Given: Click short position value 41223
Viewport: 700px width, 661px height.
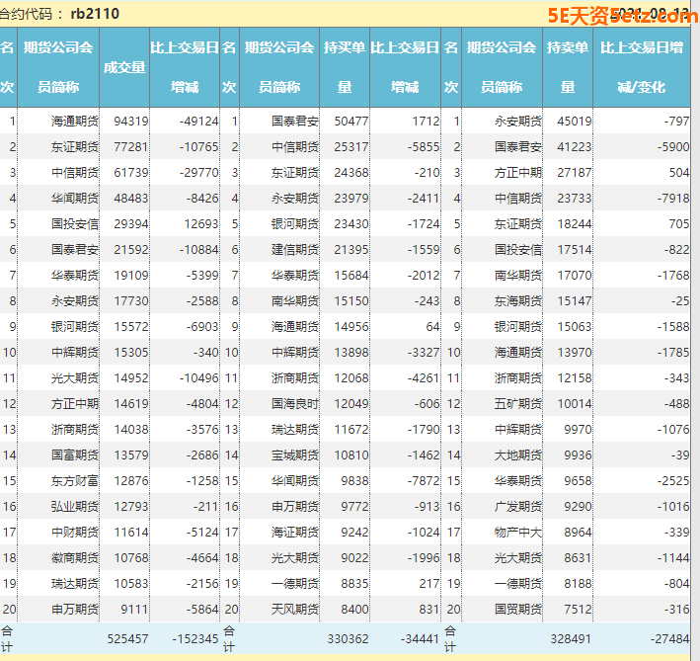Looking at the screenshot, I should [x=575, y=147].
